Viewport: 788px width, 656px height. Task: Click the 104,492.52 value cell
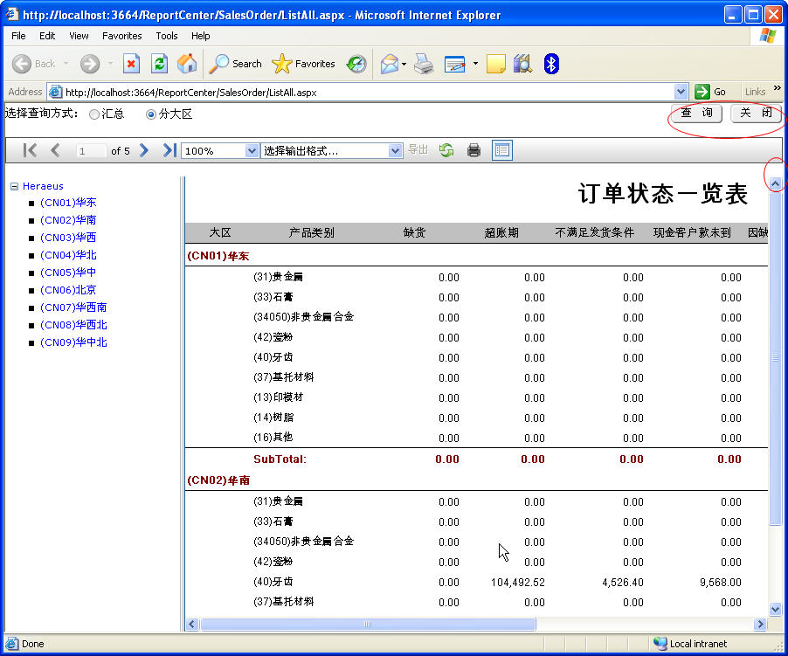518,582
